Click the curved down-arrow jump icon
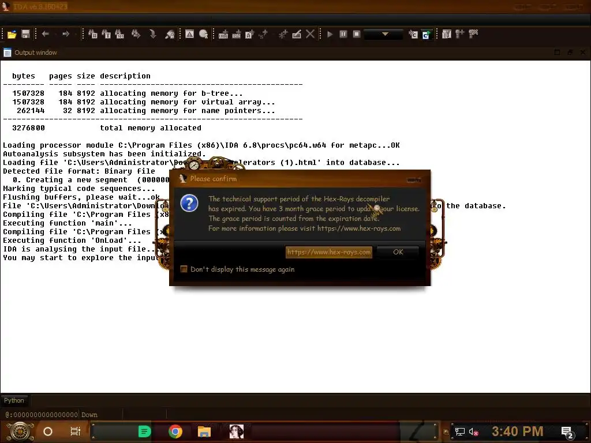The width and height of the screenshot is (591, 443). (152, 34)
